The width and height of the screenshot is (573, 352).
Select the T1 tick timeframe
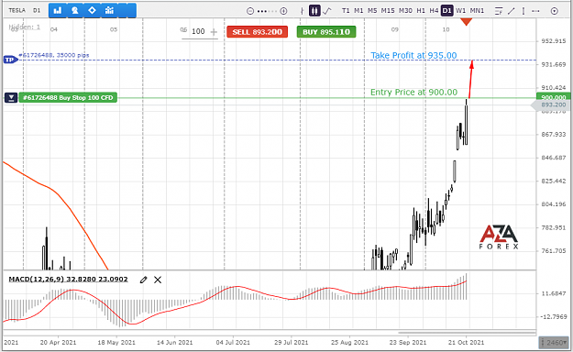[x=346, y=11]
